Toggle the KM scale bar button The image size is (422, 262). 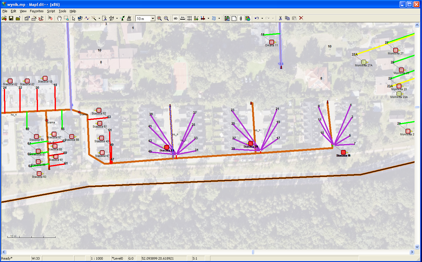[x=182, y=18]
